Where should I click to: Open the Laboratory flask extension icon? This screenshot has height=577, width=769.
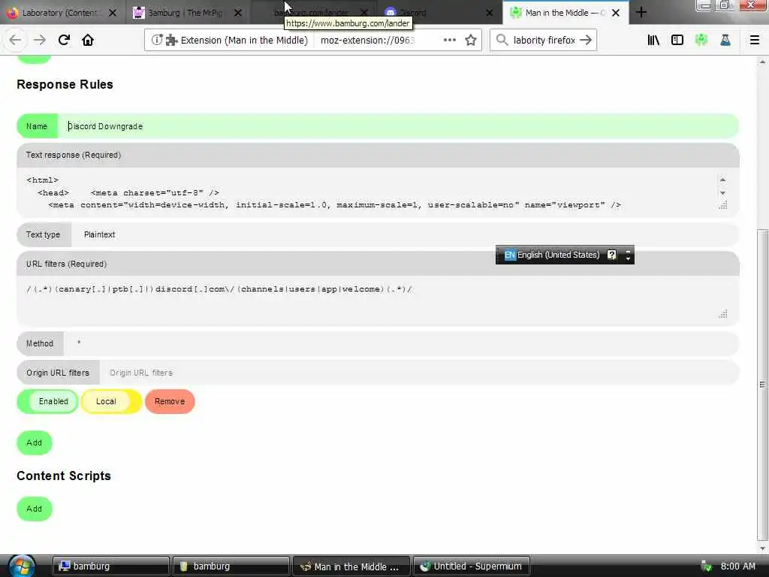725,41
